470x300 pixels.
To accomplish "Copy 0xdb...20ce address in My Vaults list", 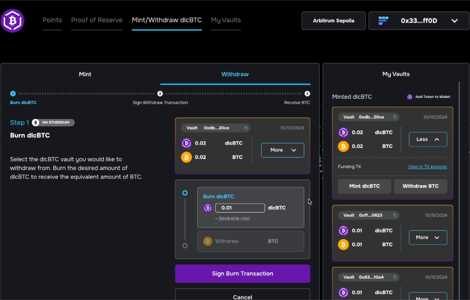I will click(x=395, y=117).
